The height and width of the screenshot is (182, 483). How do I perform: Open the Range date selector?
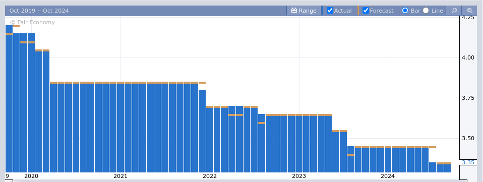click(x=304, y=11)
